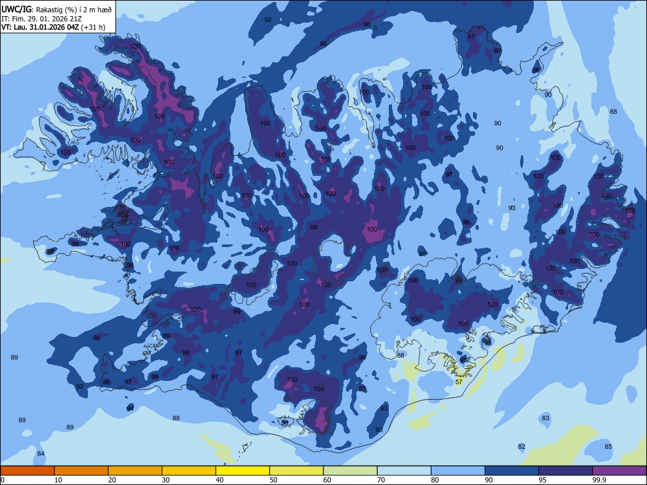Select the medium blue 90–95 legend swatch
This screenshot has height=485, width=647.
(512, 471)
